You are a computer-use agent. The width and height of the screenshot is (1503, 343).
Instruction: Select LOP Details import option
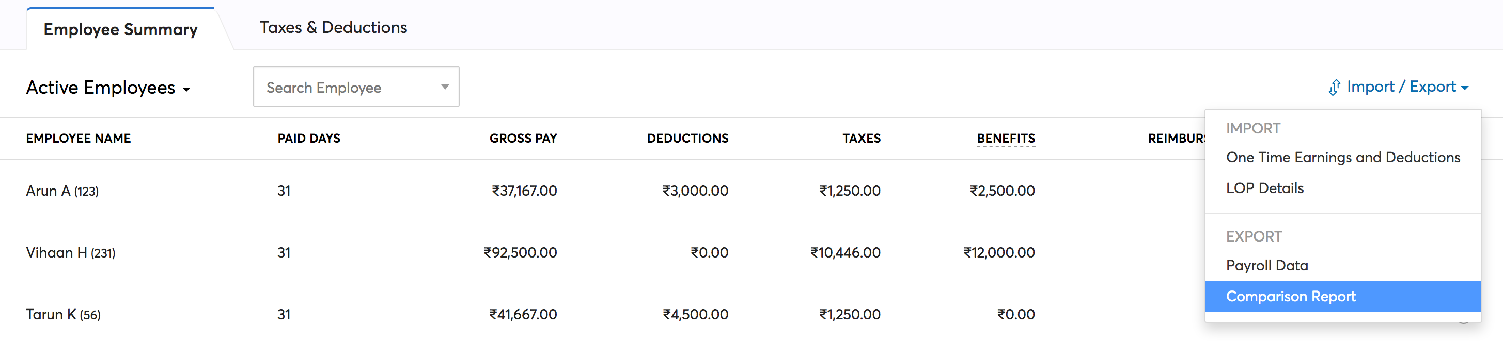coord(1264,188)
